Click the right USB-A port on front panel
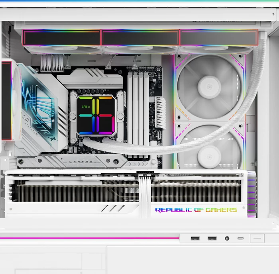Image resolution: width=279 pixels, height=274 pixels. 212,238
